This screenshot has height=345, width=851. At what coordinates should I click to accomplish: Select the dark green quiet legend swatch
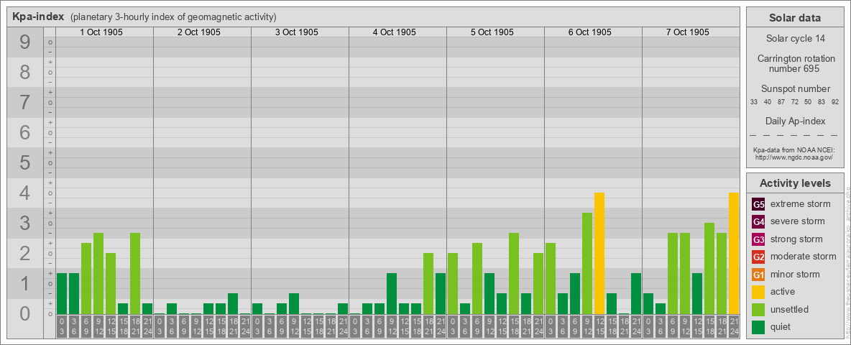758,326
